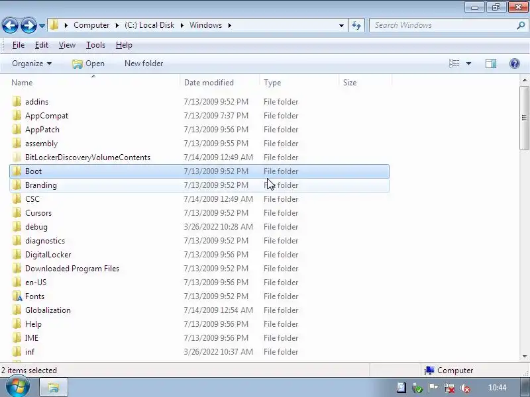The image size is (530, 397).
Task: Expand arrow after (C:) Local Disk breadcrumb
Action: pyautogui.click(x=182, y=25)
